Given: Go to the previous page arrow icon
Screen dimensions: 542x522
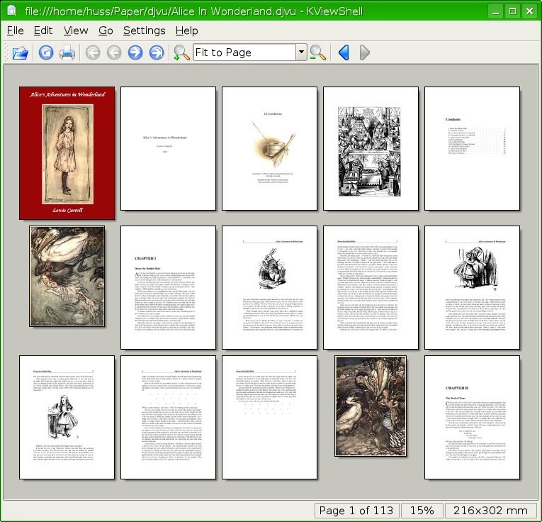Looking at the screenshot, I should tap(114, 53).
